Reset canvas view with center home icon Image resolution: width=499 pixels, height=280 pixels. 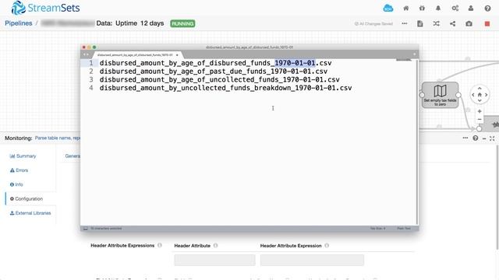[480, 95]
